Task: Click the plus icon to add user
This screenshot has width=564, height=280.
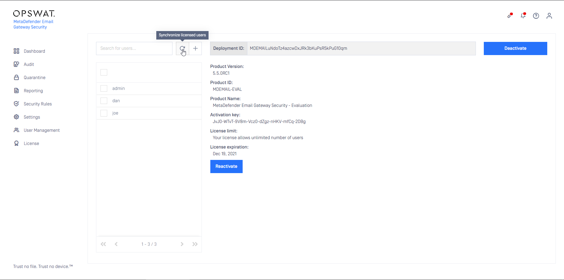Action: click(x=195, y=48)
